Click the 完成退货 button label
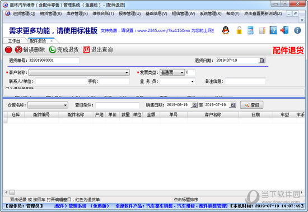 point(68,50)
